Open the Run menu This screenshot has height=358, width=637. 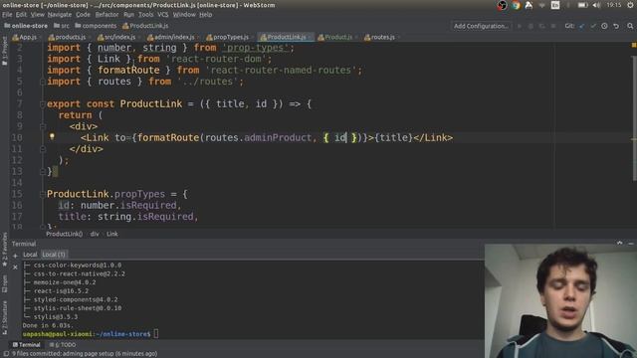(128, 15)
